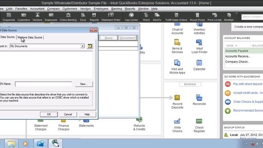Open Web and Mobile Apps
The width and height of the screenshot is (263, 148).
click(x=177, y=67)
